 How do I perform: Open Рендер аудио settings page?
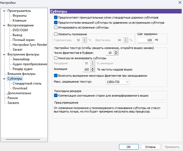coord(22,69)
